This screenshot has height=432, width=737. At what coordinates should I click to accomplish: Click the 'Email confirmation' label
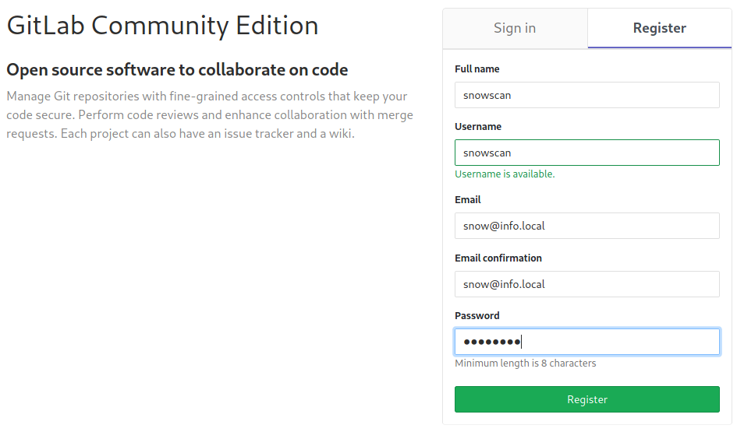point(498,258)
